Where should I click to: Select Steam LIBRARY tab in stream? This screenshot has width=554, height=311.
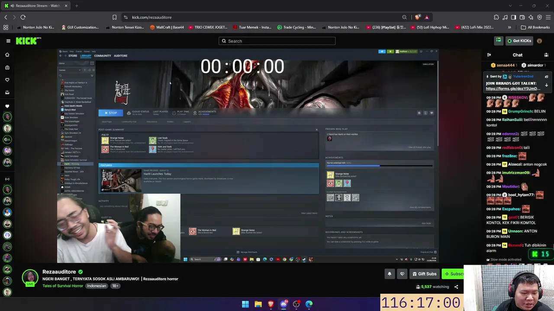coord(86,56)
